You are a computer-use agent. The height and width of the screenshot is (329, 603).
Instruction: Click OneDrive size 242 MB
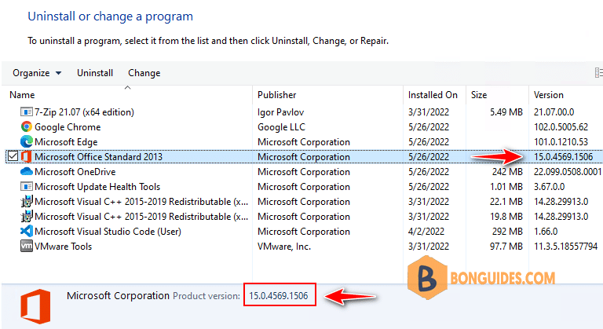tap(507, 172)
